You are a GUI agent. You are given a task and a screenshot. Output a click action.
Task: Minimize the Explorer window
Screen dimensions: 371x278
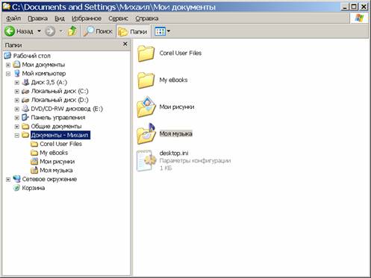click(345, 7)
